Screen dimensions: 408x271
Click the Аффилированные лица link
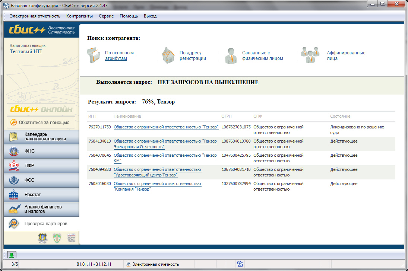point(346,55)
